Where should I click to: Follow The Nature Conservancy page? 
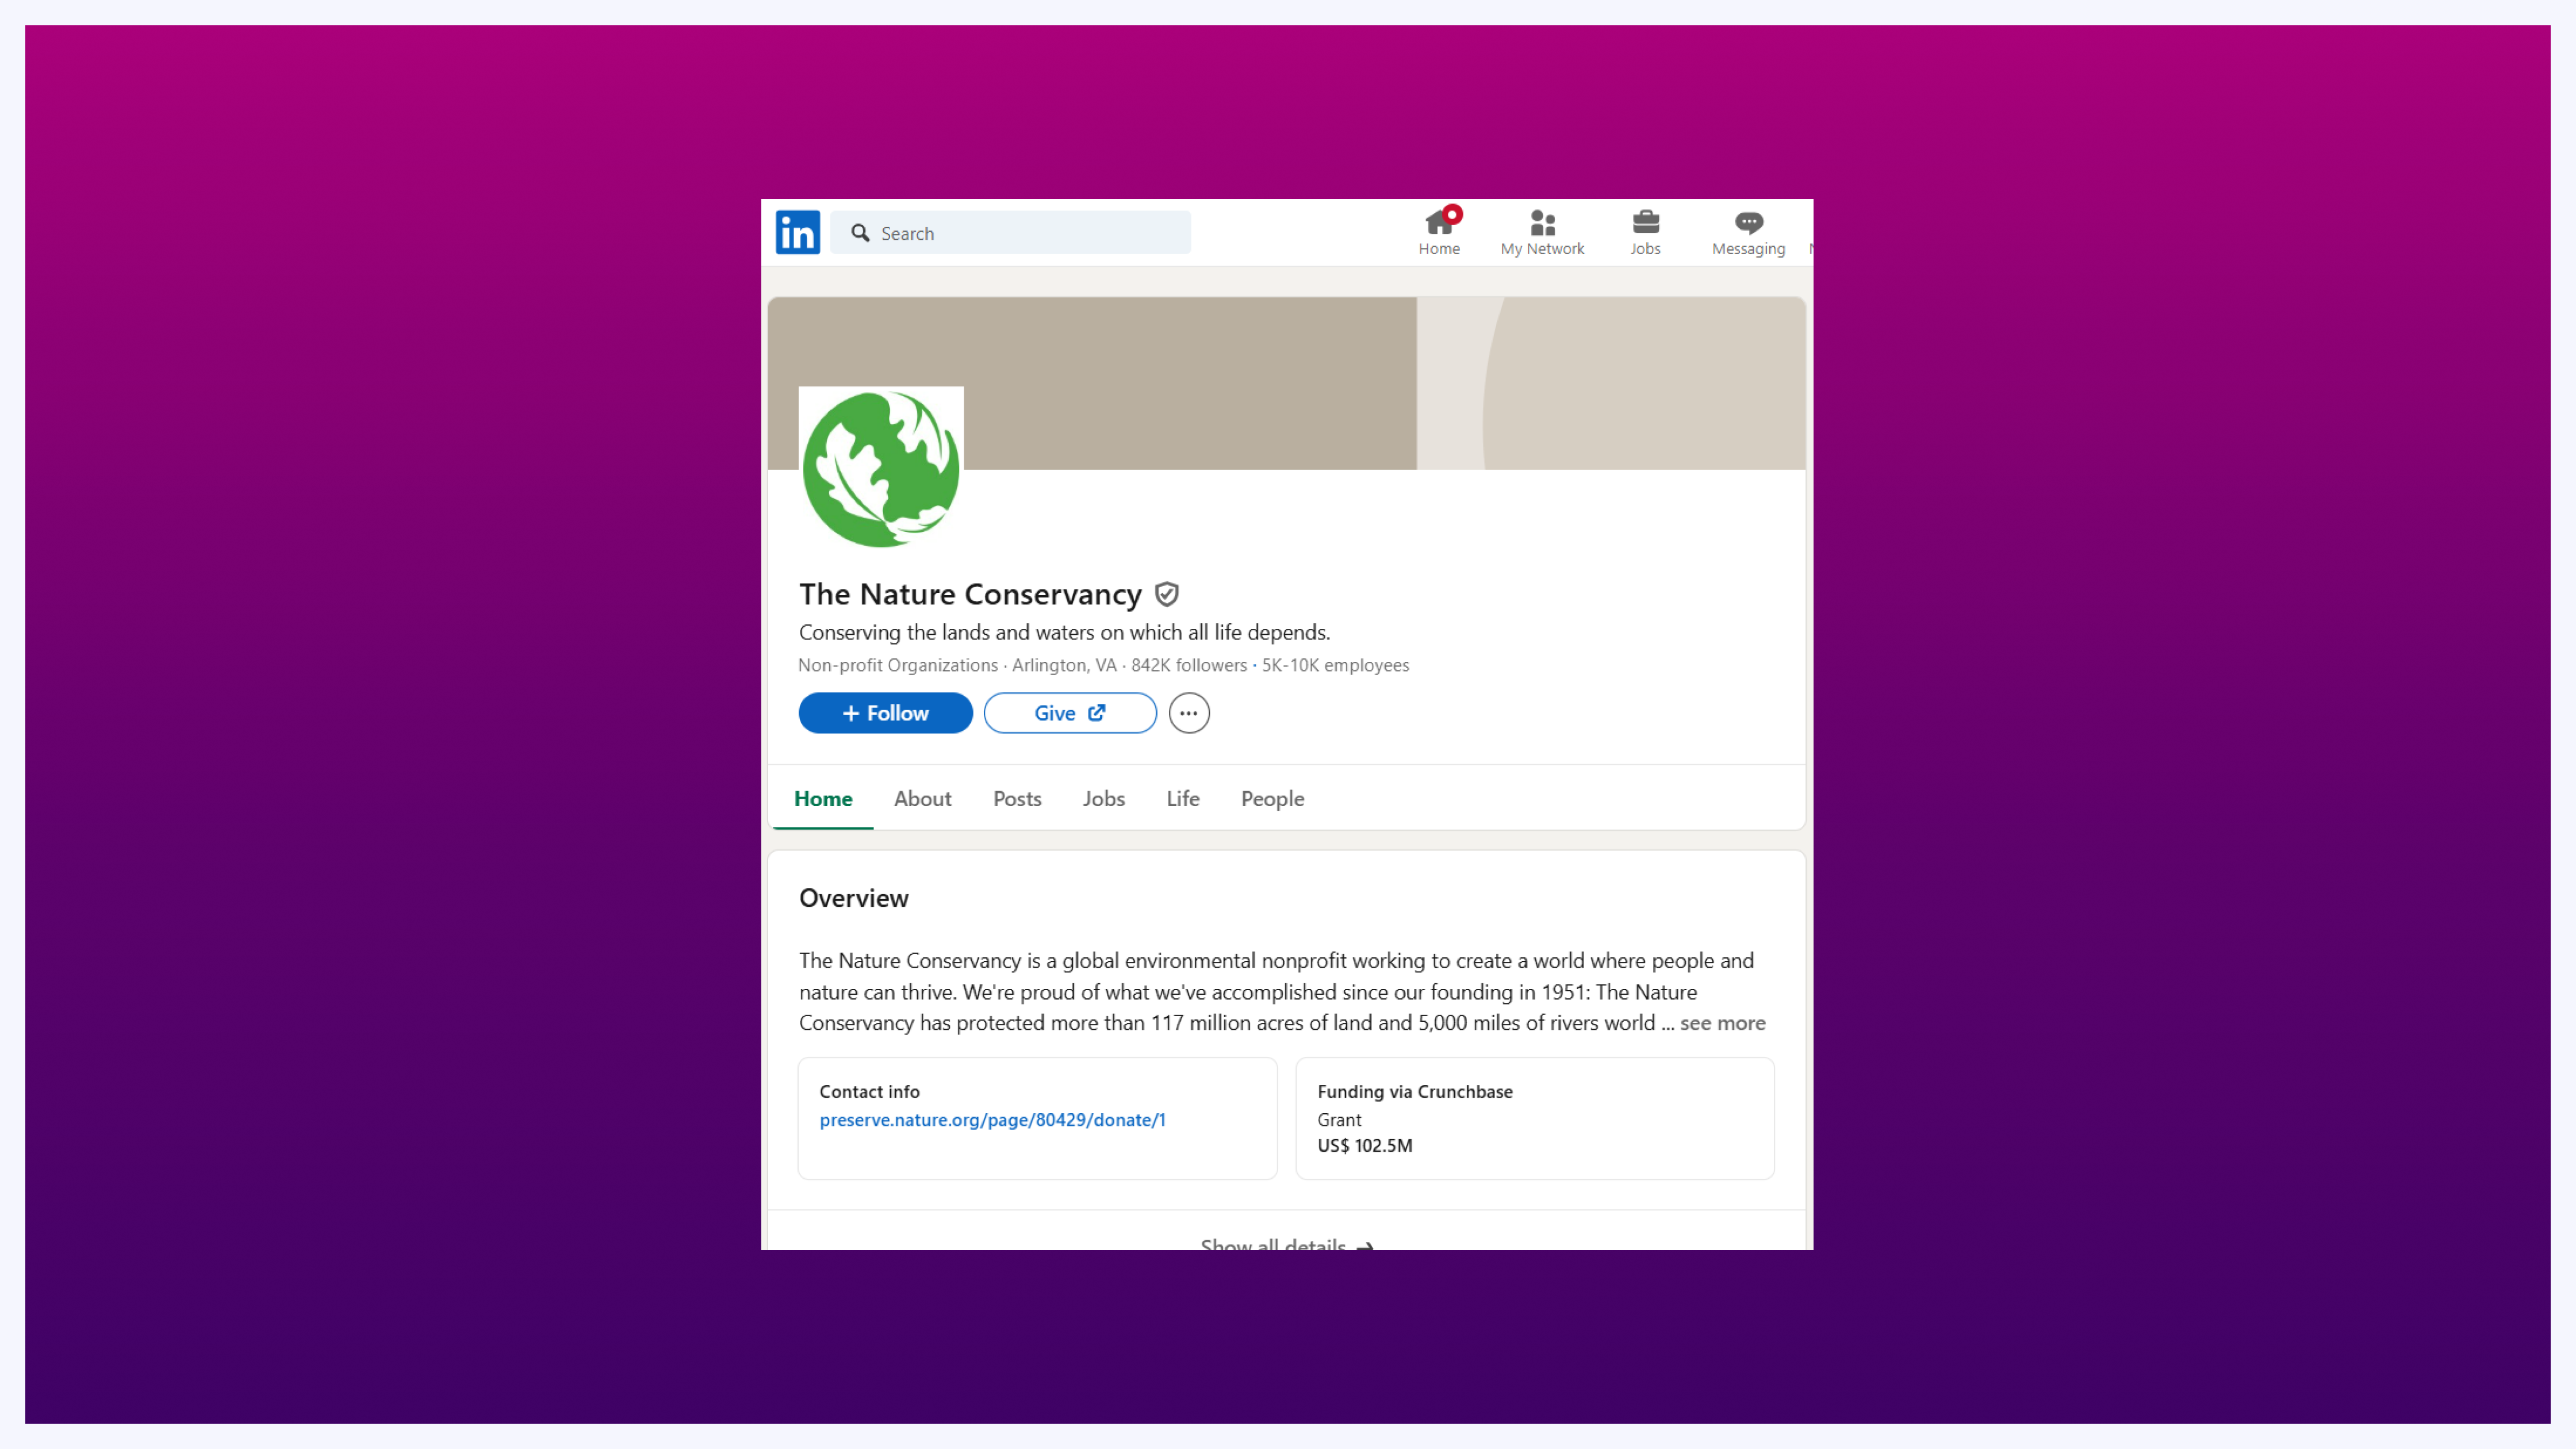point(885,713)
